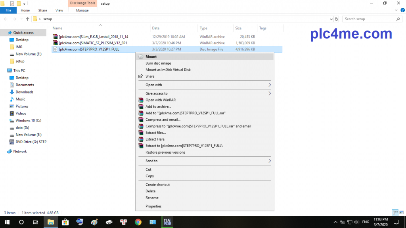Viewport: 406px width, 228px height.
Task: Sort files by Size column
Action: coord(245,28)
